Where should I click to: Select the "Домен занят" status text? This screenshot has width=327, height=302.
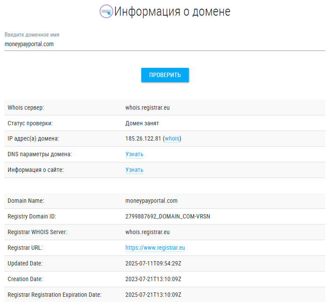tap(142, 123)
